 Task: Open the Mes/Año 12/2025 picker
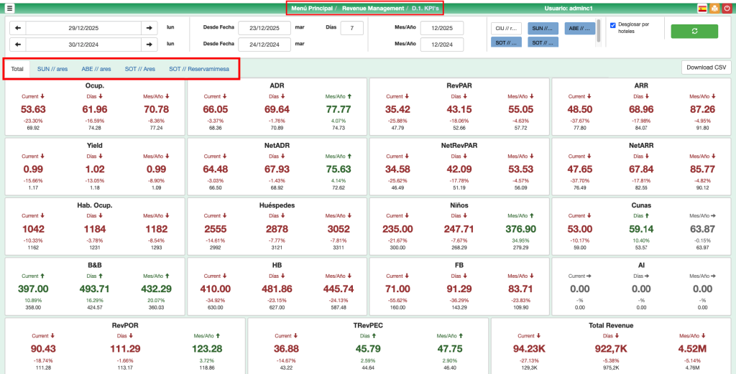[x=441, y=28]
